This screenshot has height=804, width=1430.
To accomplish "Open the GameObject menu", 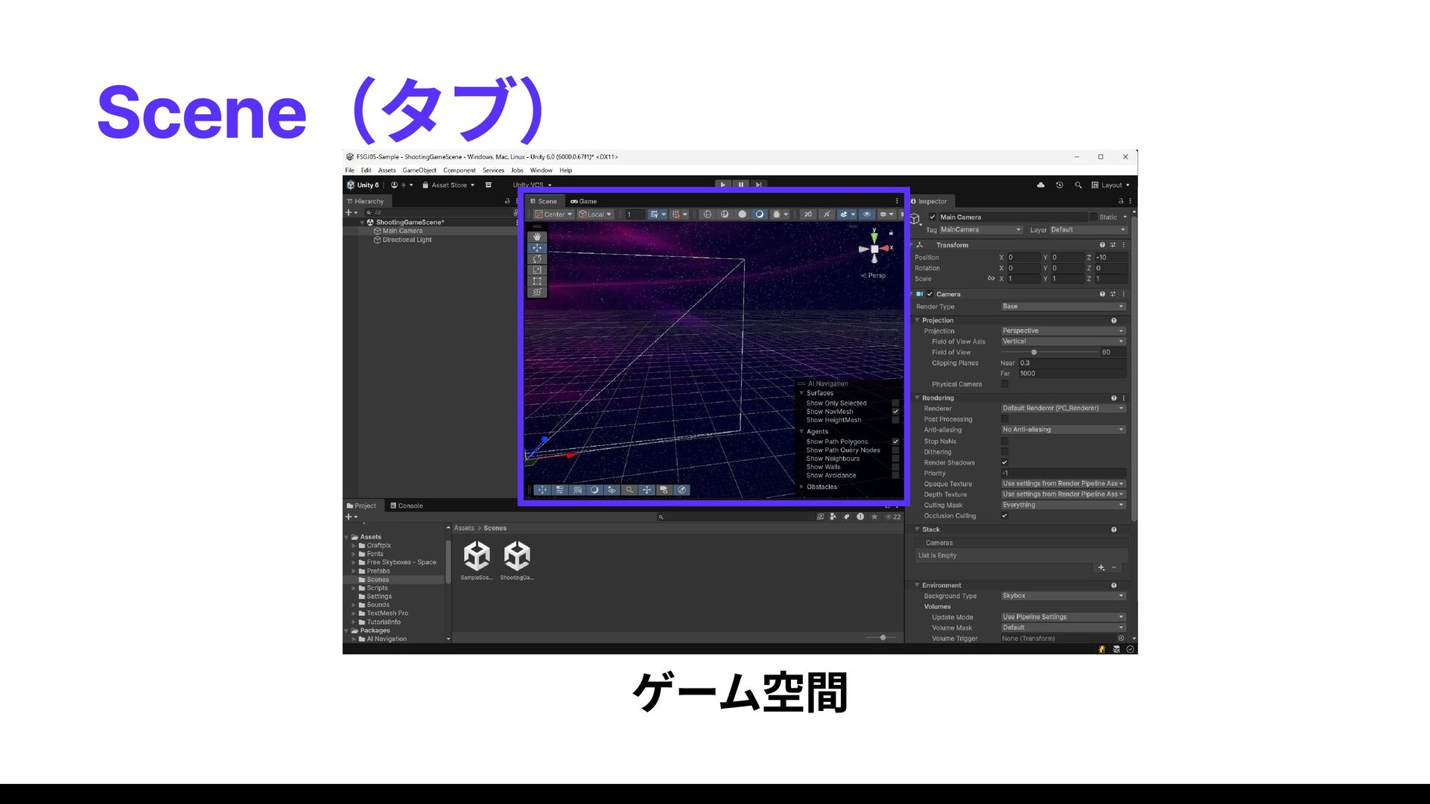I will click(x=419, y=170).
